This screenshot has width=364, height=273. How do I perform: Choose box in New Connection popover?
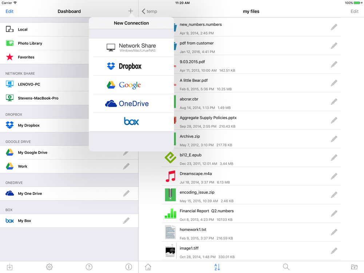pyautogui.click(x=131, y=122)
